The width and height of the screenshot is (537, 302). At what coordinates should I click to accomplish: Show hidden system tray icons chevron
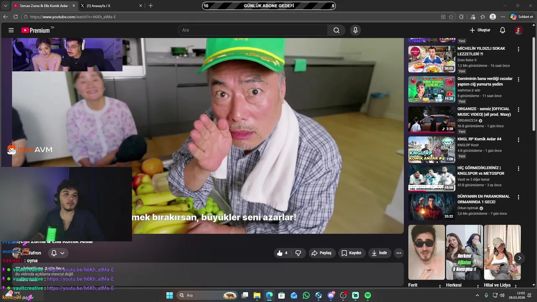pos(477,295)
